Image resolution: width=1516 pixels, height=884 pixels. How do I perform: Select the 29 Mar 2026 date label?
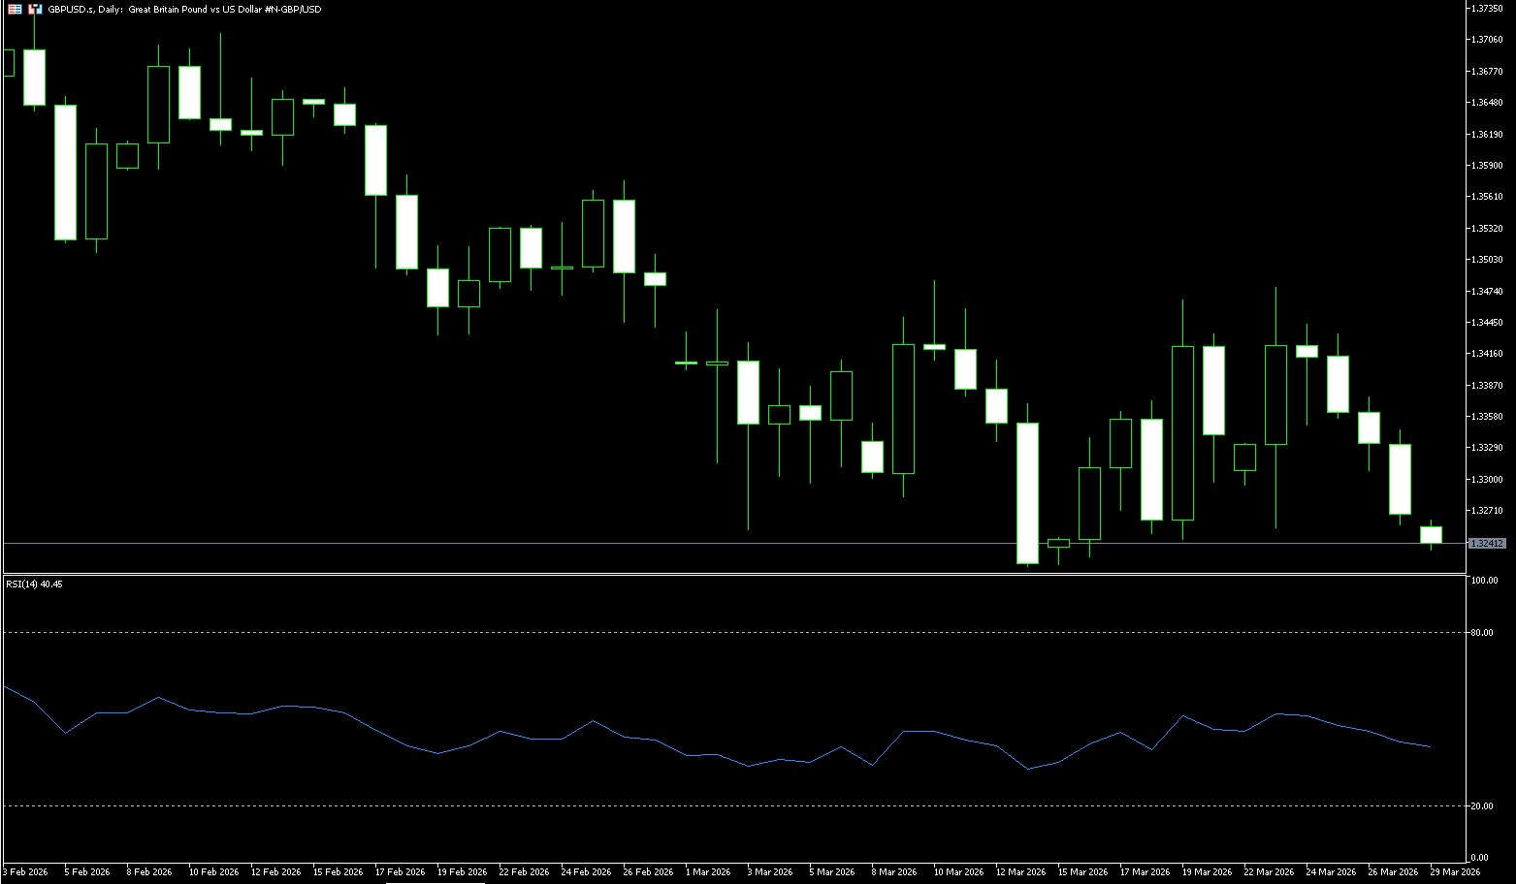1455,872
